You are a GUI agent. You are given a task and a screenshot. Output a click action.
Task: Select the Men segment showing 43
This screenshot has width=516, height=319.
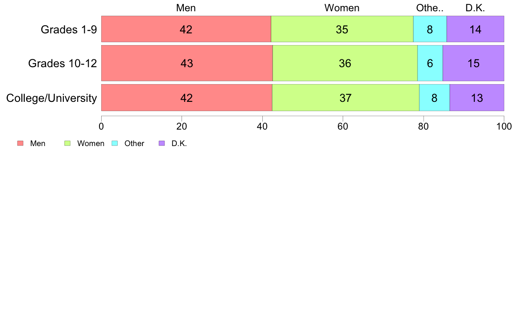tap(187, 63)
